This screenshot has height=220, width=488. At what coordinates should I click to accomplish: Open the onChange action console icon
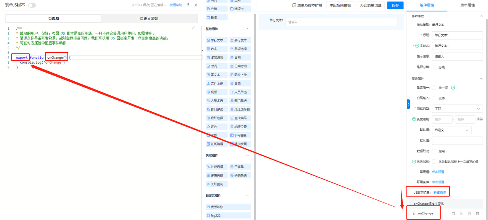point(461,214)
